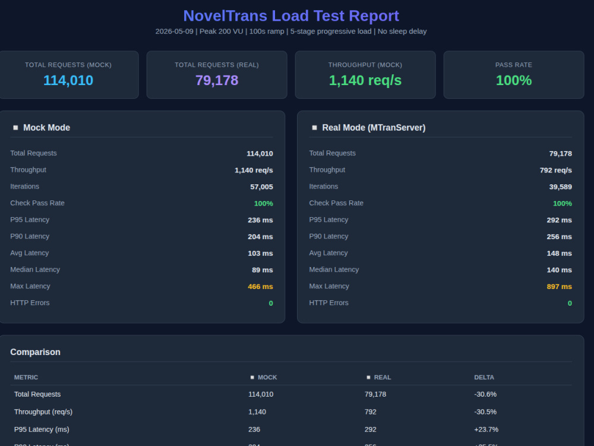594x446 pixels.
Task: Click the square icon in the REAL column header
Action: tap(369, 378)
